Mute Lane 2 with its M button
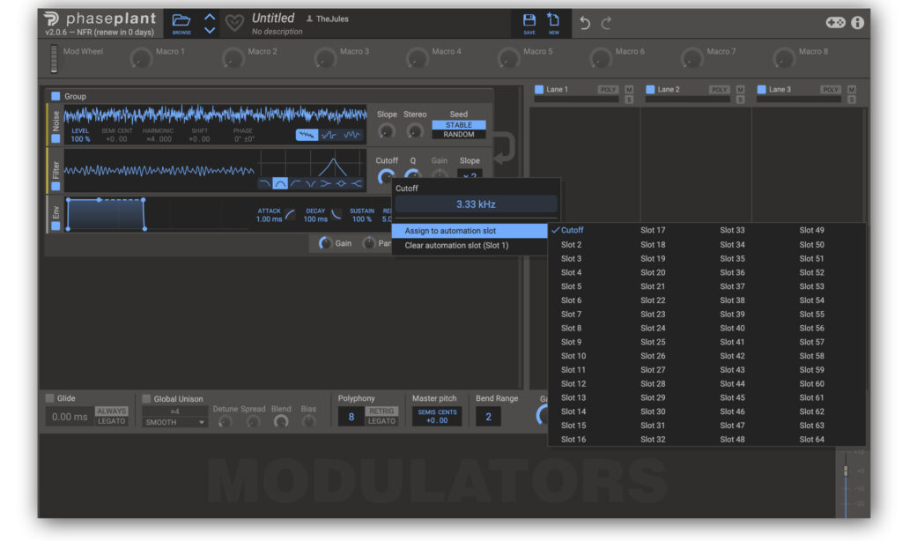 click(x=740, y=89)
